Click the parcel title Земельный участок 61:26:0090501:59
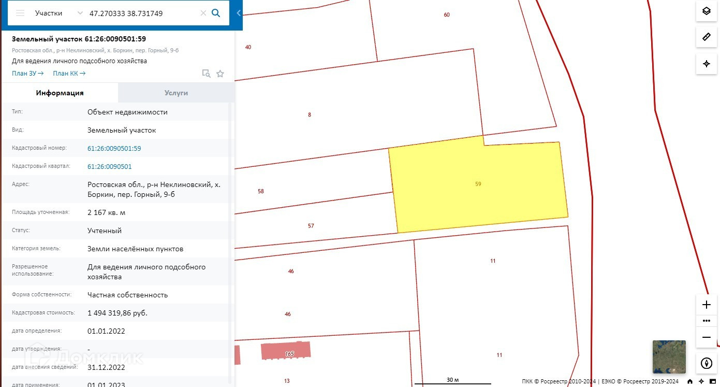Screen dimensions: 720x387 [79, 39]
